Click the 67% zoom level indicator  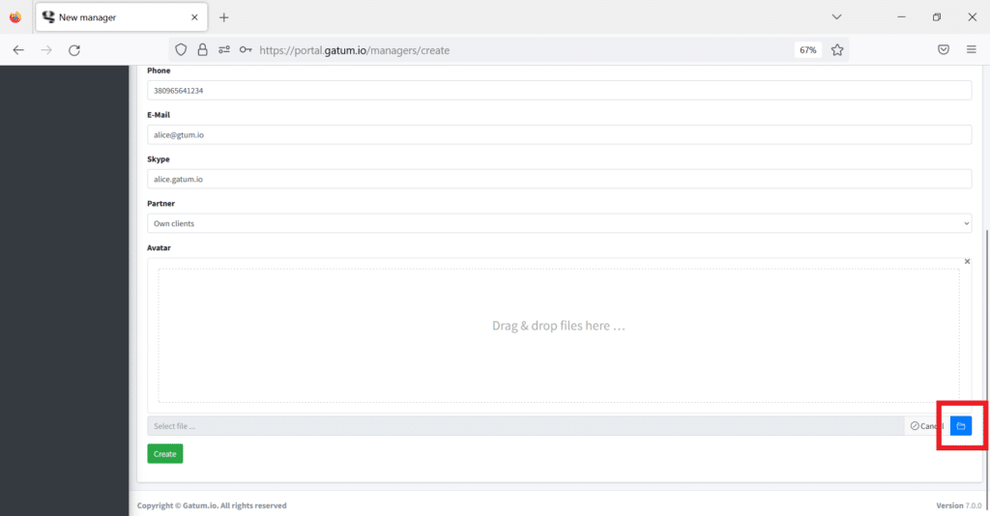click(x=807, y=50)
